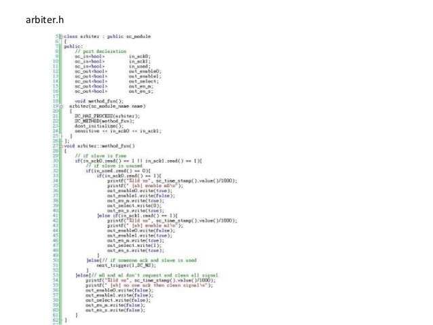433x325 pixels.
Task: Click the '// port declaration' comment
Action: (100, 52)
